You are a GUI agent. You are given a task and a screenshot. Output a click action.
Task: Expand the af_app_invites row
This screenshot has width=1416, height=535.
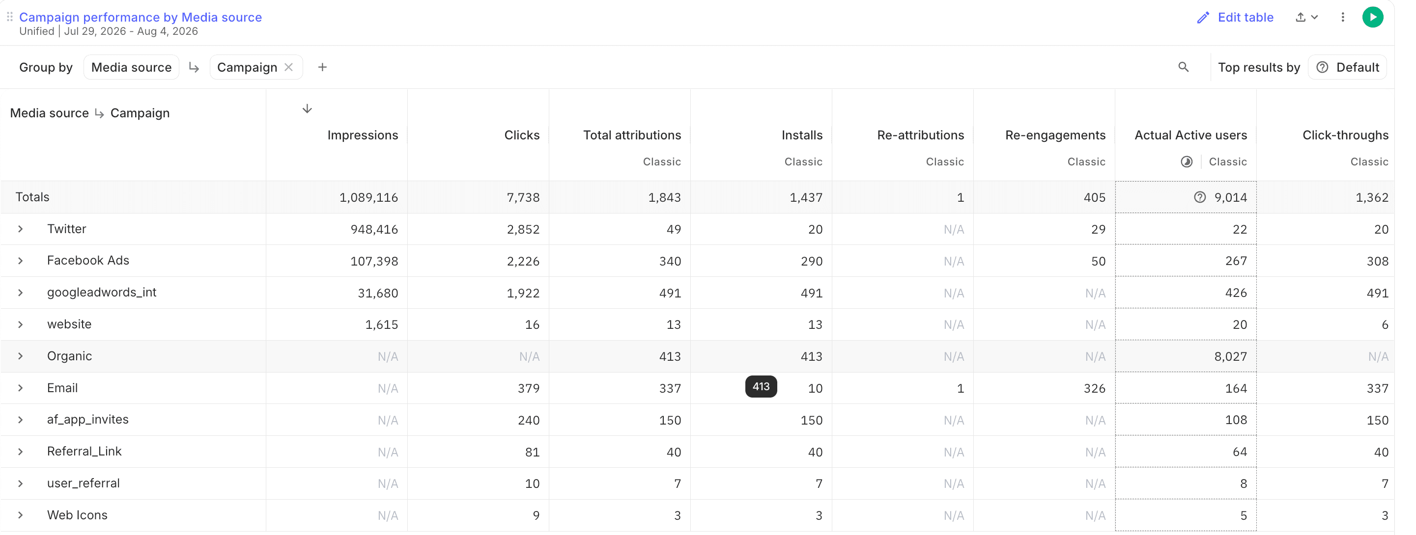pyautogui.click(x=20, y=420)
